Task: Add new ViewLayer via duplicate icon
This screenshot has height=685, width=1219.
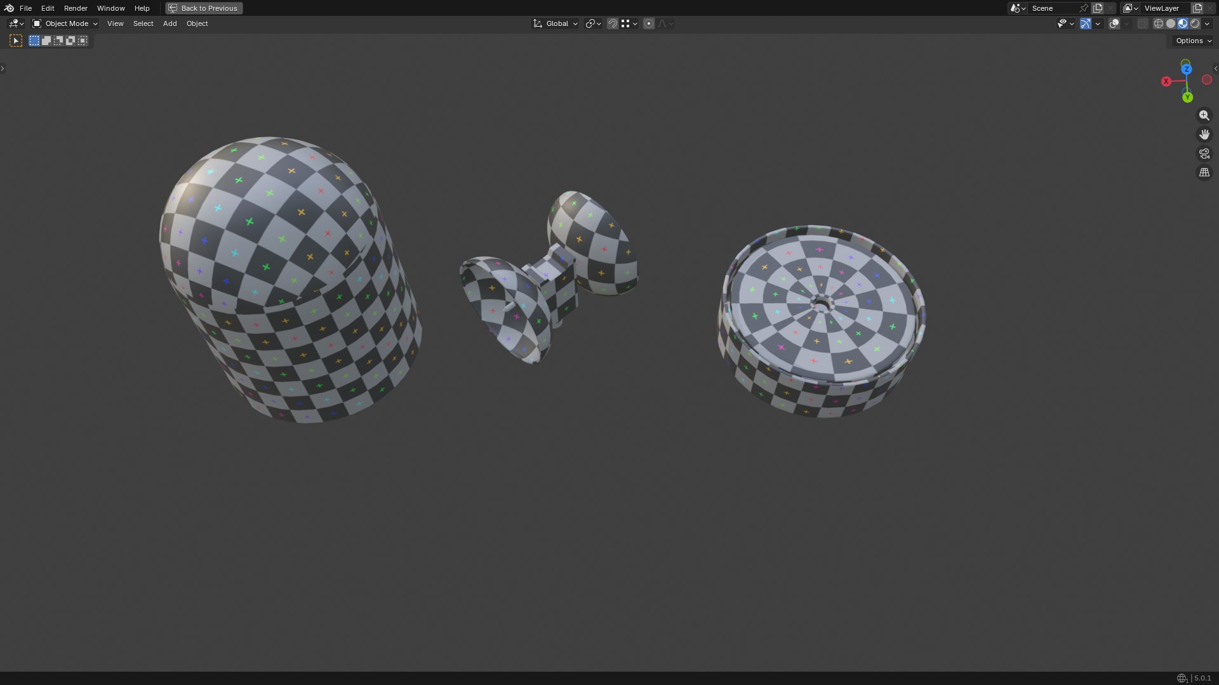Action: (1197, 8)
